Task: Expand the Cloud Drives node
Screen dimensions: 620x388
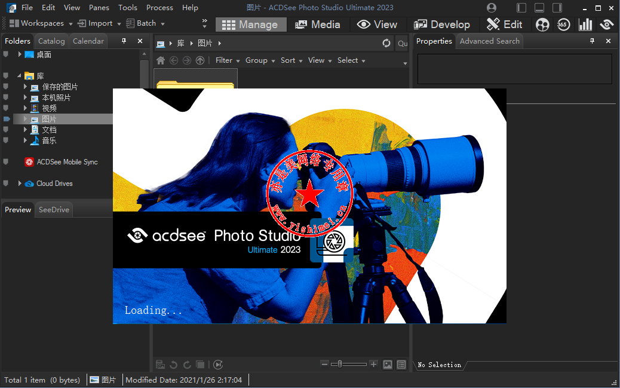Action: [x=19, y=184]
